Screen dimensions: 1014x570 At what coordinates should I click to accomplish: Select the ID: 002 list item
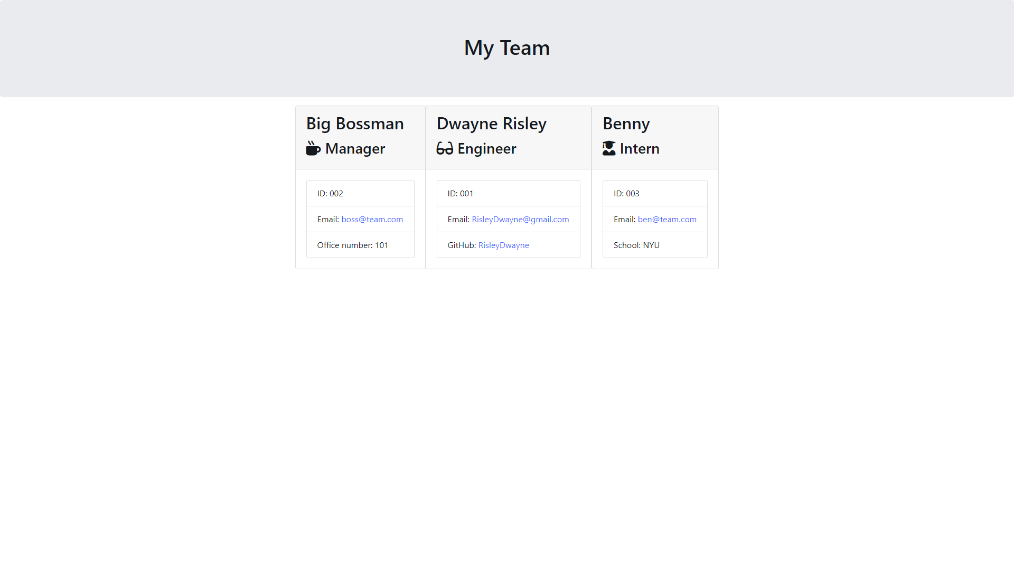pos(360,193)
